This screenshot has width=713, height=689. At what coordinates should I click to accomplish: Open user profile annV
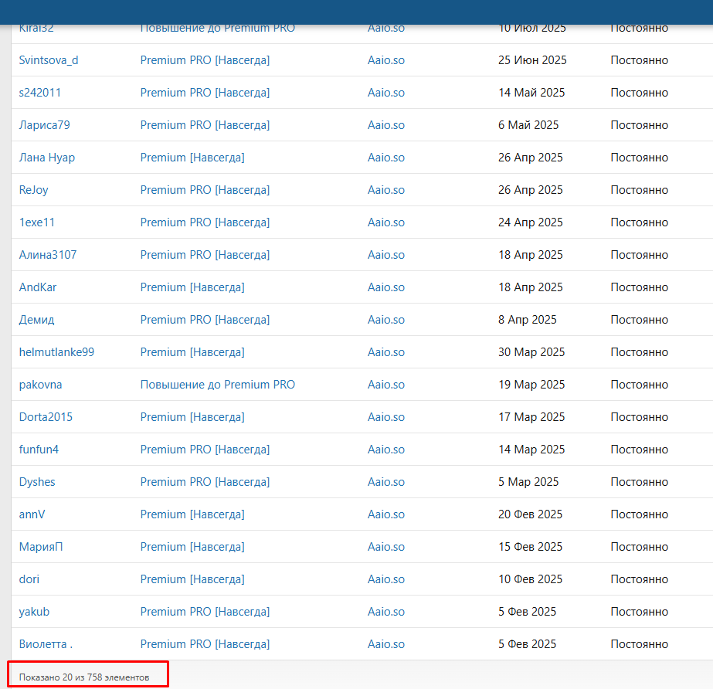(32, 514)
